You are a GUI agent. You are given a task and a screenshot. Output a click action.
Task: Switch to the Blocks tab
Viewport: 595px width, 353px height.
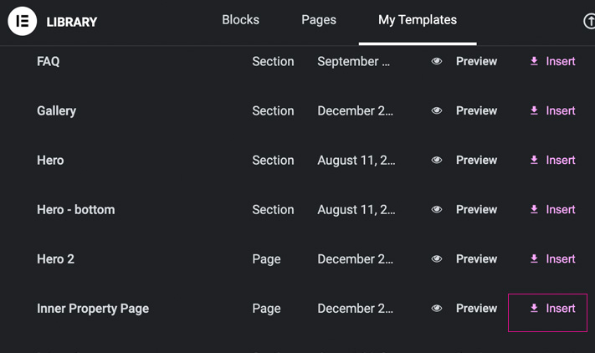(x=240, y=20)
